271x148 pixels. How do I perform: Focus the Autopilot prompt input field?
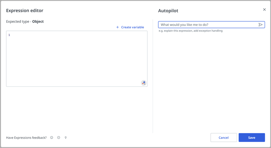(x=208, y=25)
